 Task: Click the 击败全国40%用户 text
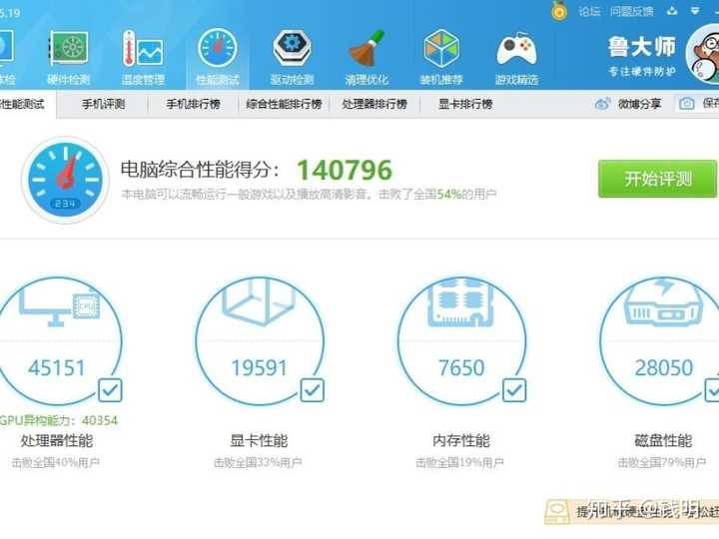pyautogui.click(x=56, y=462)
